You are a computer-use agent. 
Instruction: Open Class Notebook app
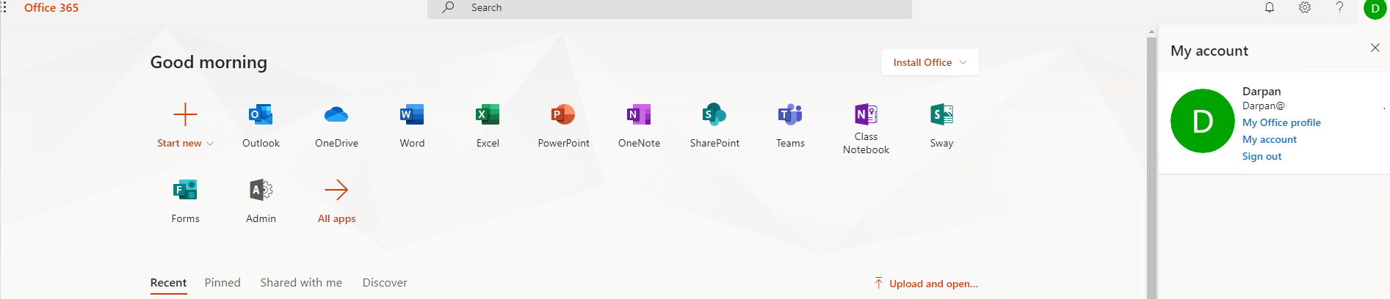click(866, 128)
